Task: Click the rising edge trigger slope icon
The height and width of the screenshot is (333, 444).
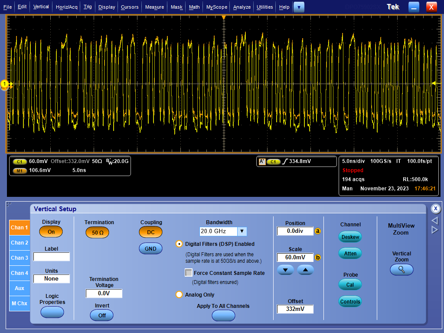Action: pyautogui.click(x=285, y=161)
